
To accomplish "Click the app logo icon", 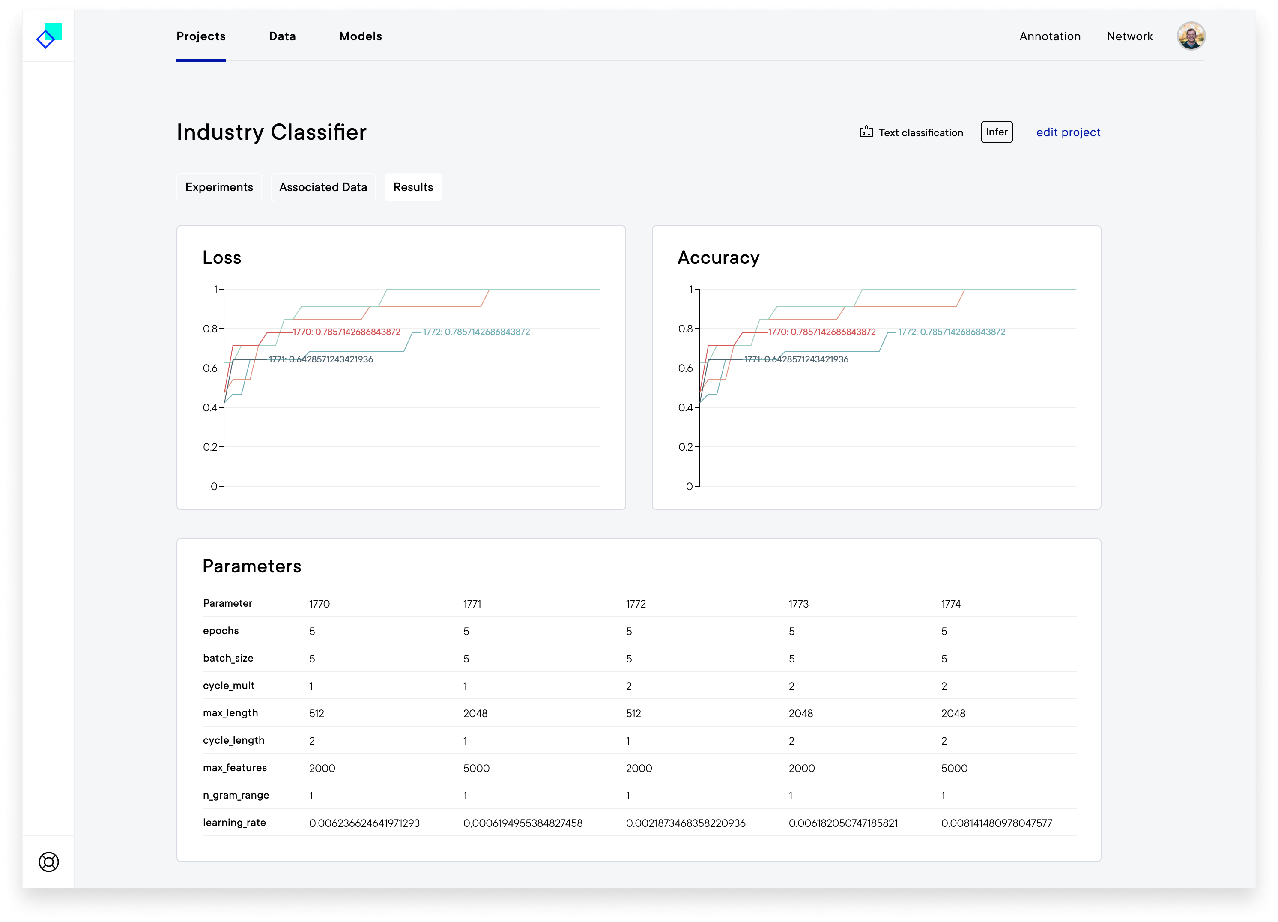I will tap(49, 36).
